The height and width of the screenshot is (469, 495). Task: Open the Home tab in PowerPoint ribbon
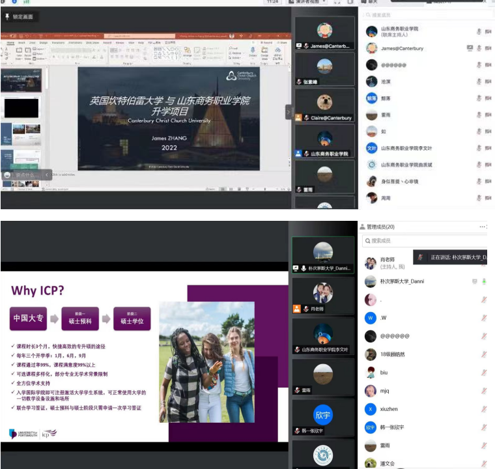point(11,42)
